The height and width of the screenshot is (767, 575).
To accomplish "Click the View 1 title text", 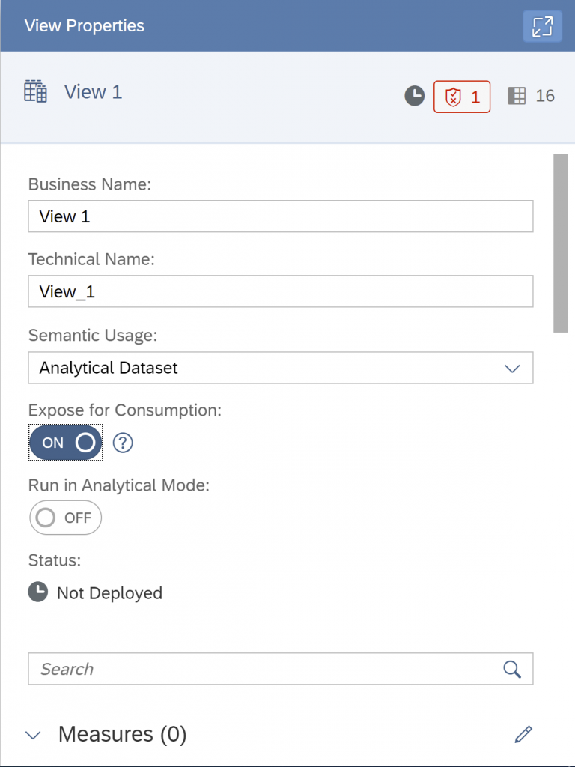I will pos(94,92).
